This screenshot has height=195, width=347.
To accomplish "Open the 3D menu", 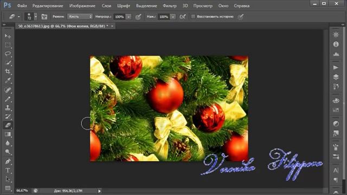I will tap(185, 6).
